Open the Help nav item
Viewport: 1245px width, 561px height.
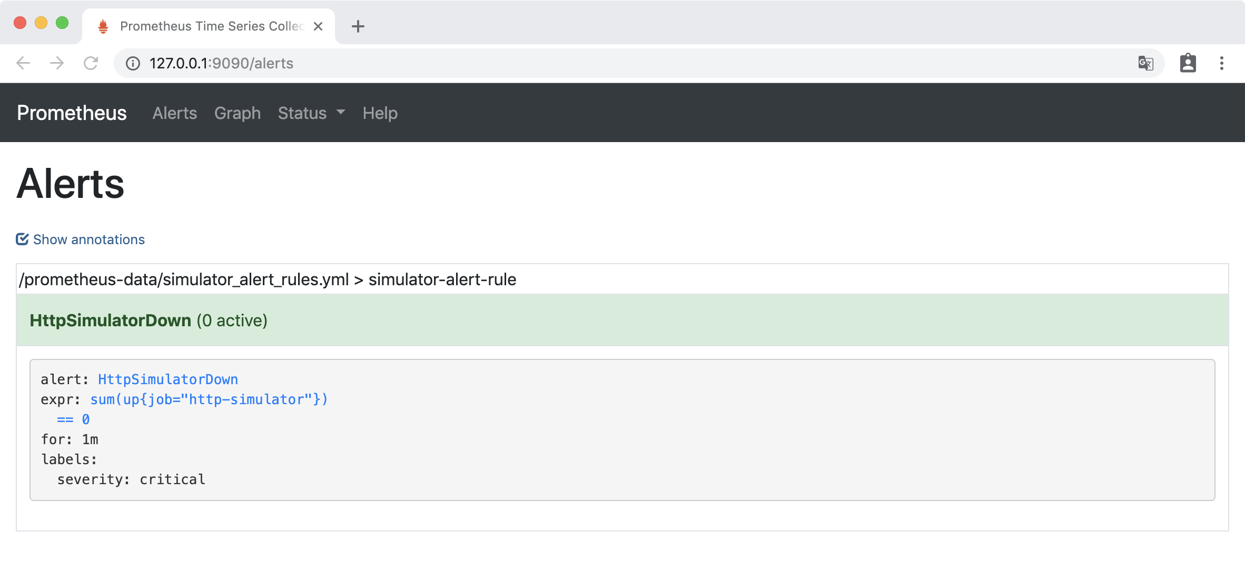pyautogui.click(x=380, y=113)
